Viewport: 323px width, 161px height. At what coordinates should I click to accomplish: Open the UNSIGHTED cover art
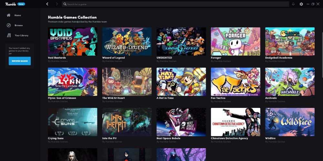[x=181, y=42]
